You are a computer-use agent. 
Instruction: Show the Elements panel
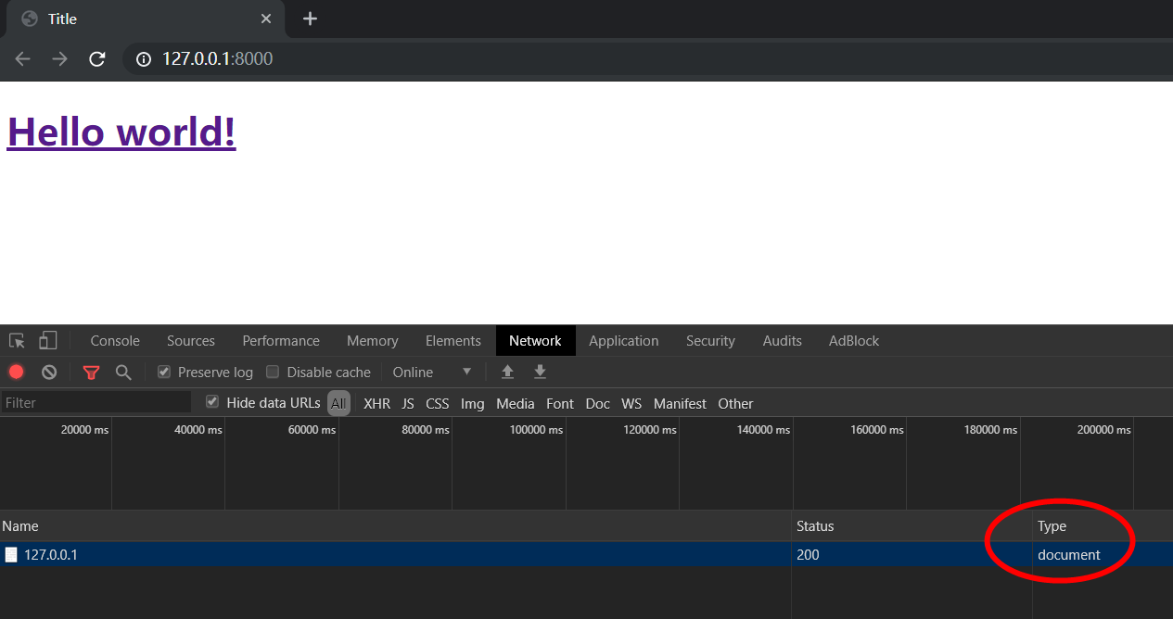point(453,341)
